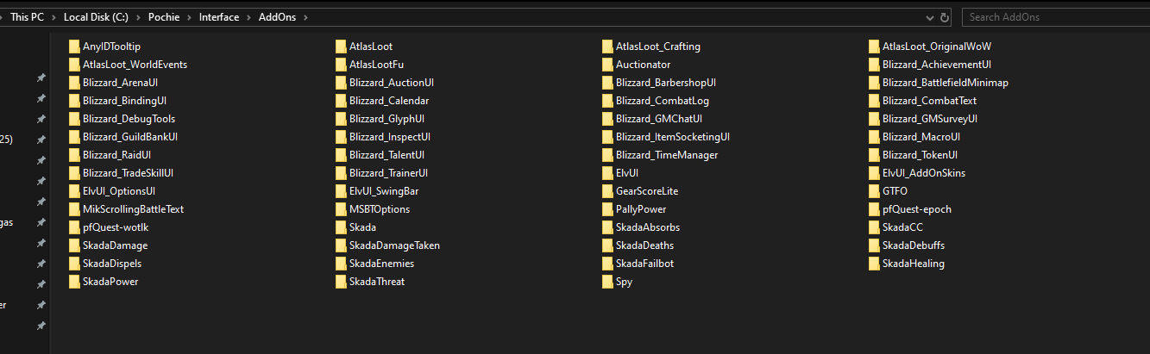Select the Blizzard_AuctionUI folder name
This screenshot has width=1150, height=354.
click(391, 83)
